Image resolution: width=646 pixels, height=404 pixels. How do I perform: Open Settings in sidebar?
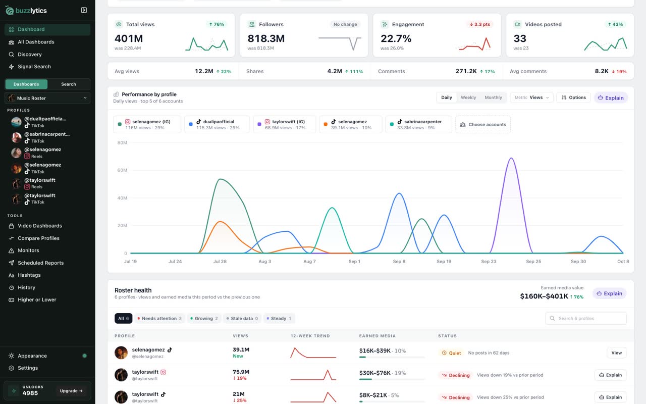click(47, 368)
